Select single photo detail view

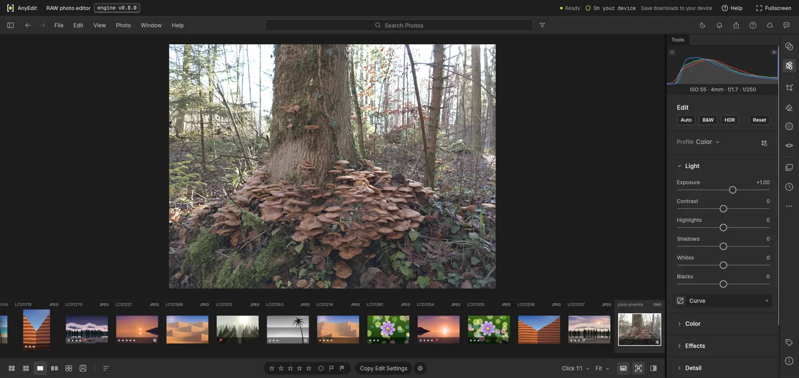40,368
